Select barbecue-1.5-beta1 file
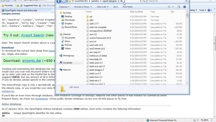 coord(98,56)
